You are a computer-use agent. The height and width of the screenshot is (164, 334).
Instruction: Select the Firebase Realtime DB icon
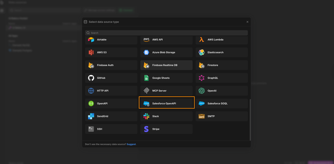146,65
